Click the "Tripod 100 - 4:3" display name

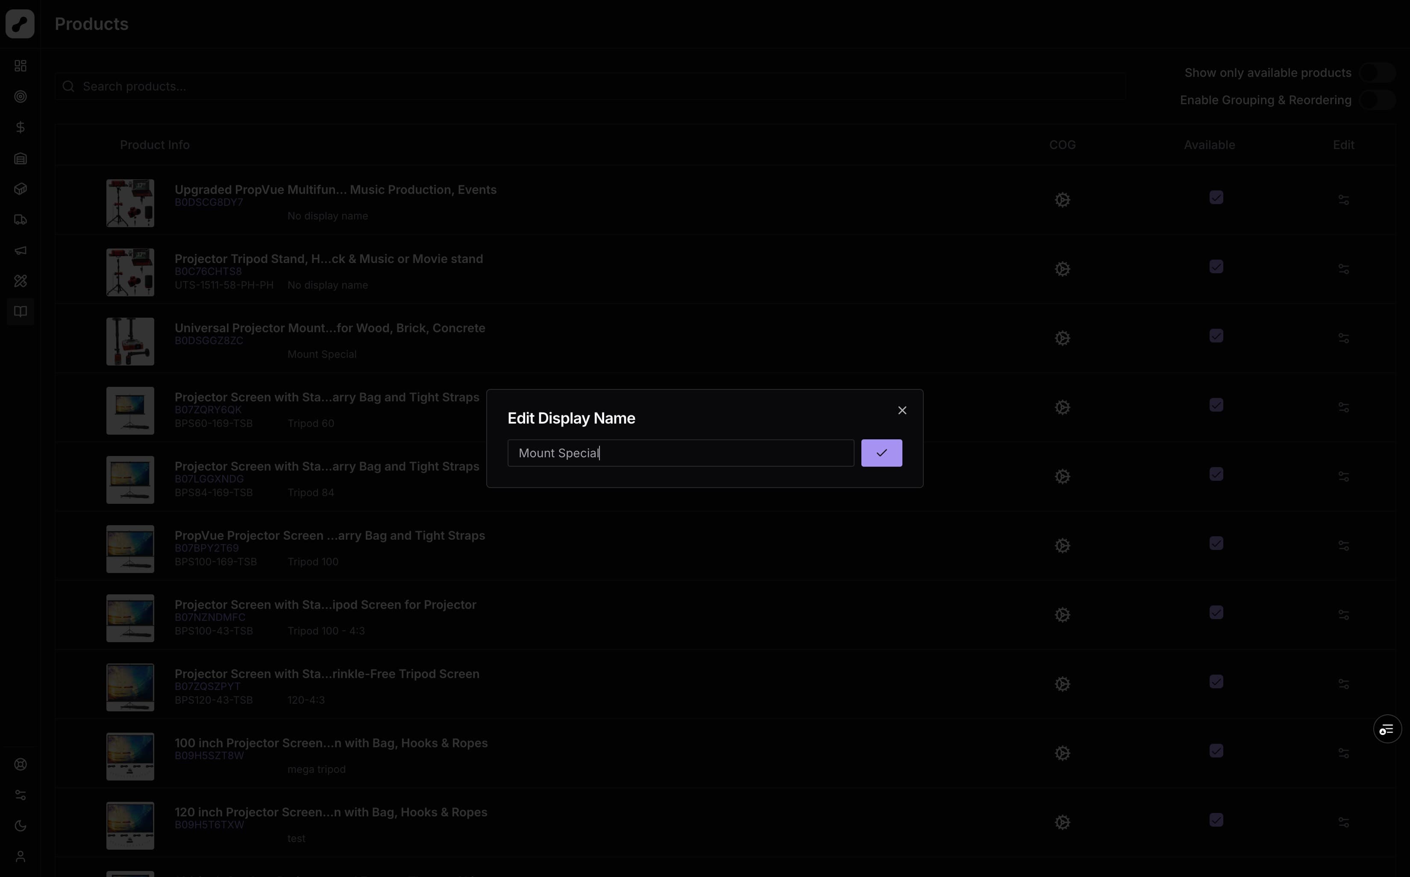coord(326,631)
